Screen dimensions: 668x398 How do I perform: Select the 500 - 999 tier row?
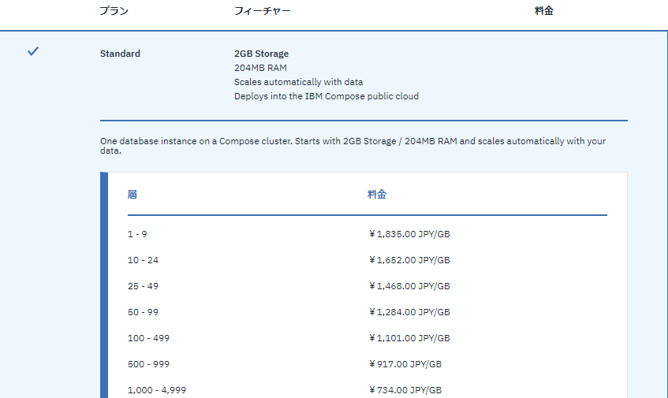(x=368, y=364)
